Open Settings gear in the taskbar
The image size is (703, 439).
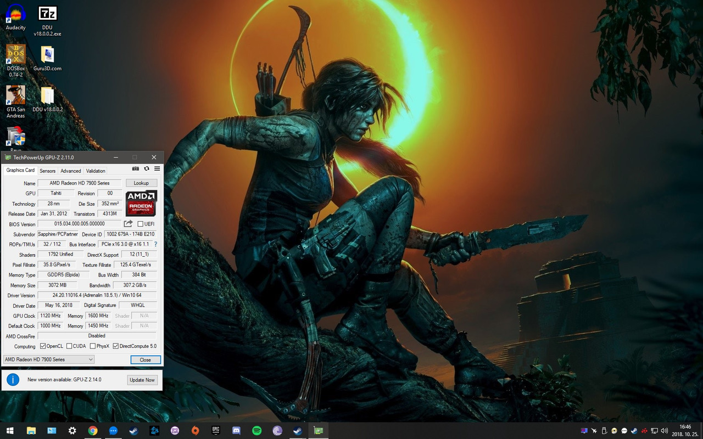72,431
